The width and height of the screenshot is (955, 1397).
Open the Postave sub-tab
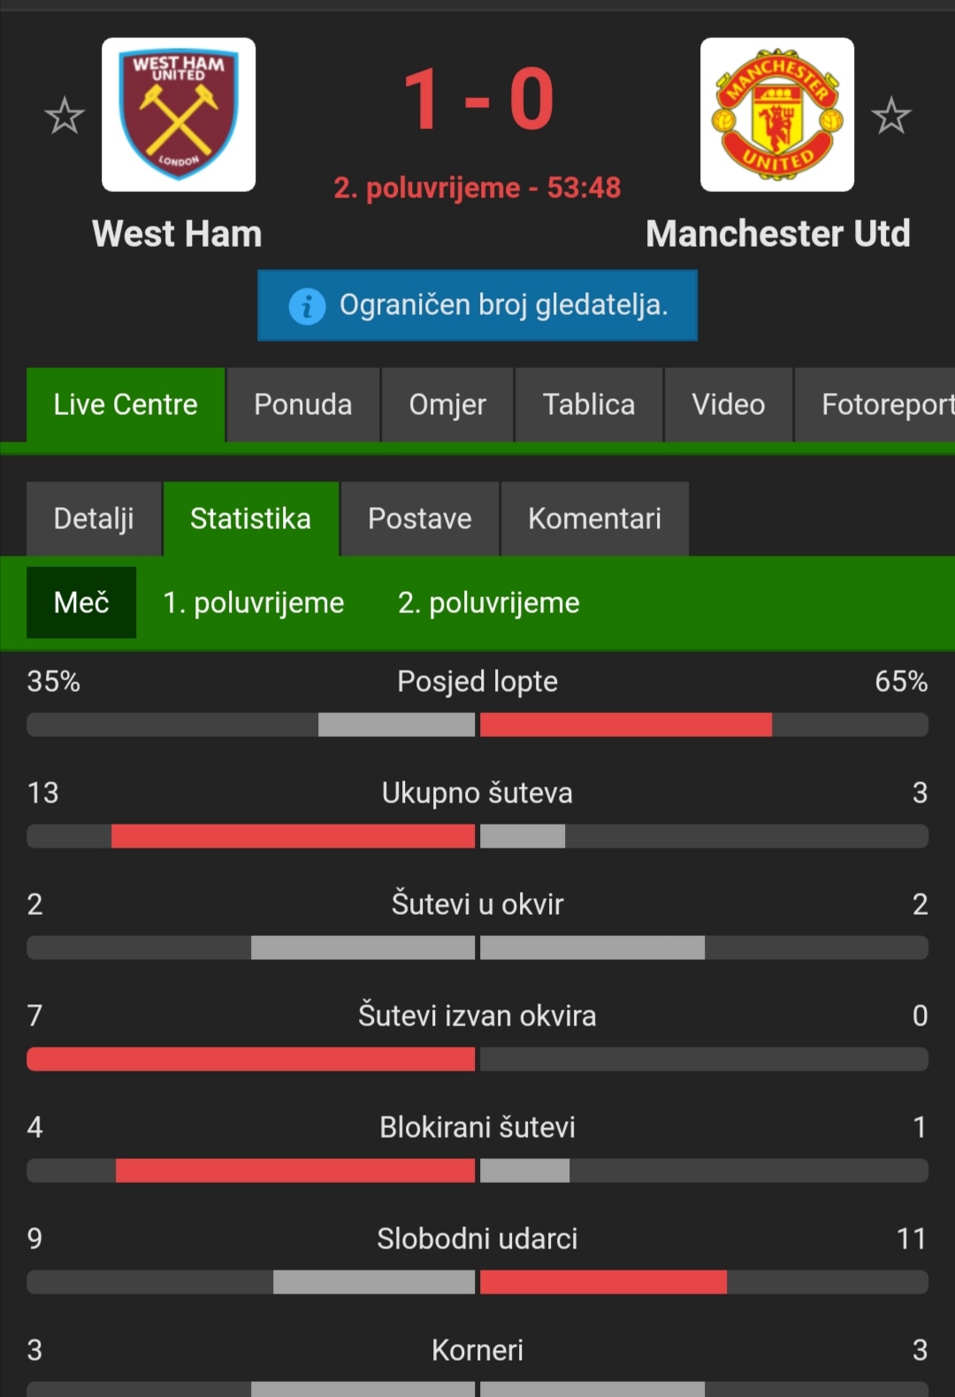420,518
